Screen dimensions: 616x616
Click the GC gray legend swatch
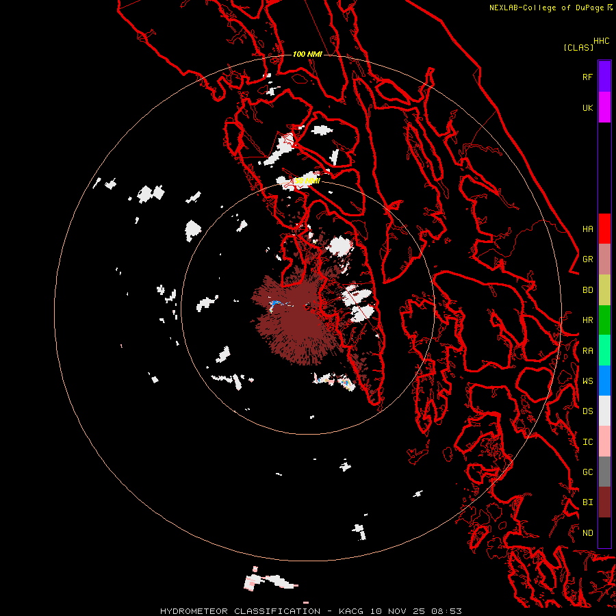click(x=604, y=472)
